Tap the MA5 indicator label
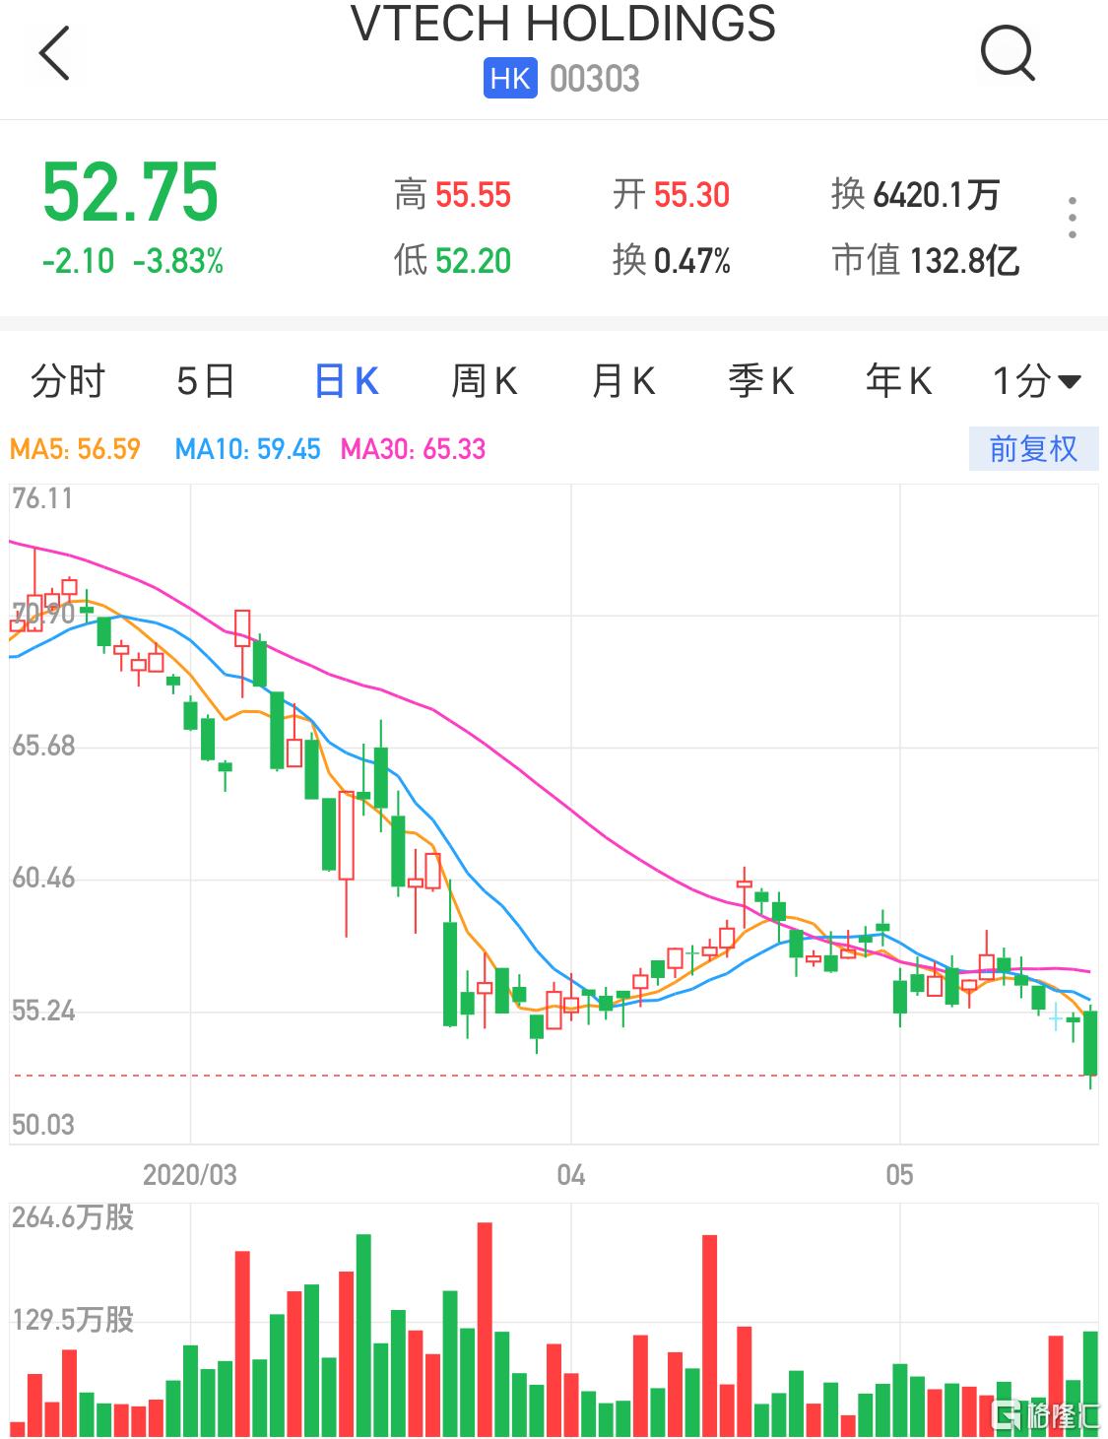The width and height of the screenshot is (1108, 1439). 75,450
